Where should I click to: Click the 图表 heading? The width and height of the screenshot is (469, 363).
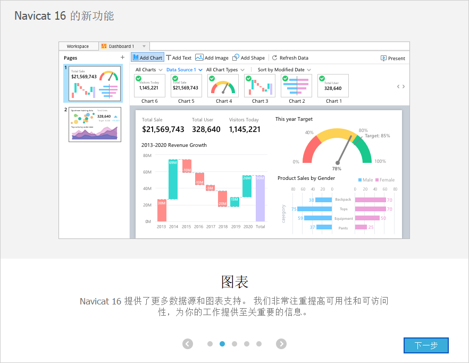235,282
